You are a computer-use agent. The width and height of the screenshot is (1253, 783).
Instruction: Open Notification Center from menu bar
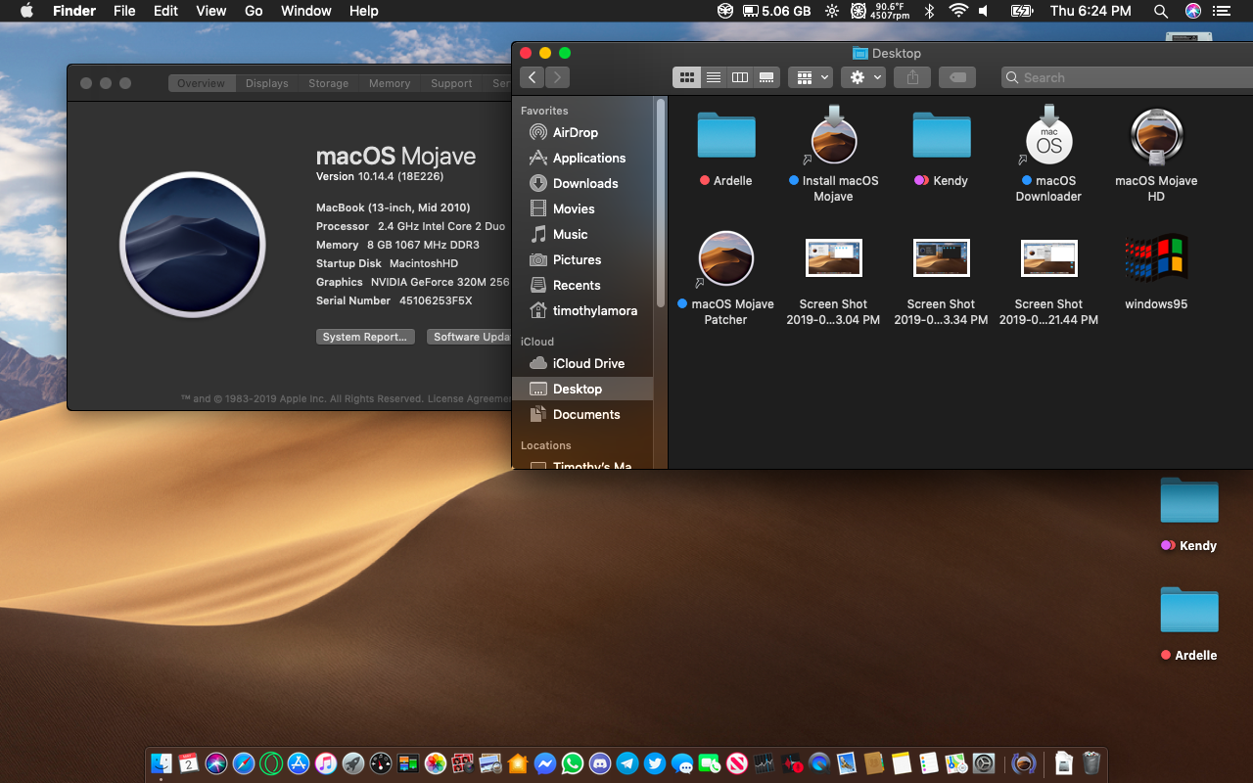(x=1221, y=11)
